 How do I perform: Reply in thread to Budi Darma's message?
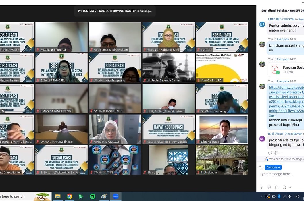click(x=270, y=153)
